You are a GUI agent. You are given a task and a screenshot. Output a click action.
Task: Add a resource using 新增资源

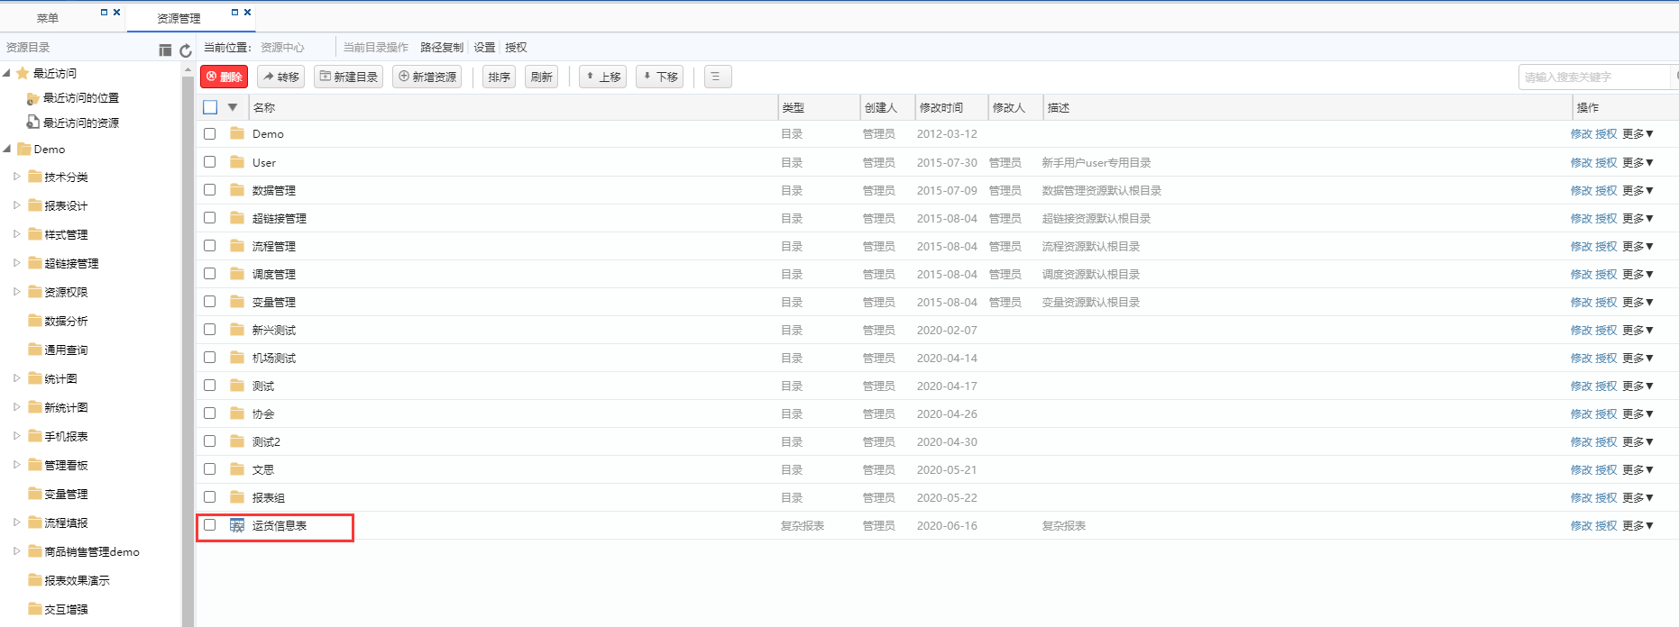(x=427, y=77)
